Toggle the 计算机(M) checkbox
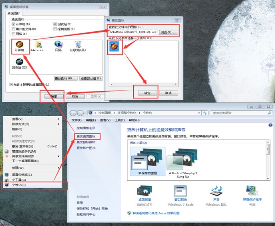 13,24
